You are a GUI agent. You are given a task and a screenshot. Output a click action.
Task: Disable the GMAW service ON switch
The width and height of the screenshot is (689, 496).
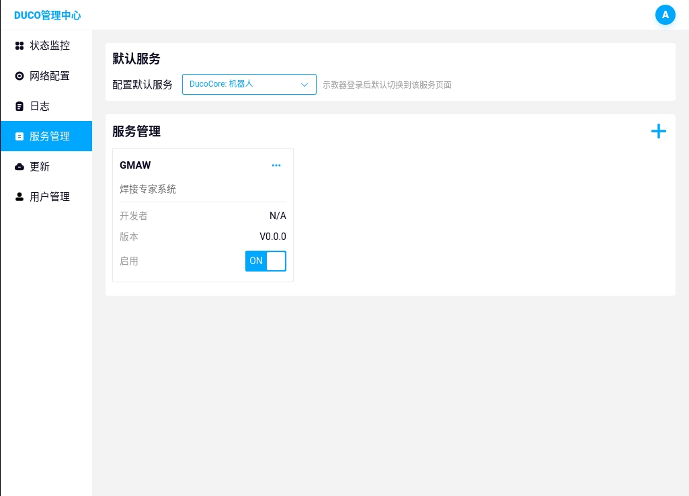pos(266,261)
